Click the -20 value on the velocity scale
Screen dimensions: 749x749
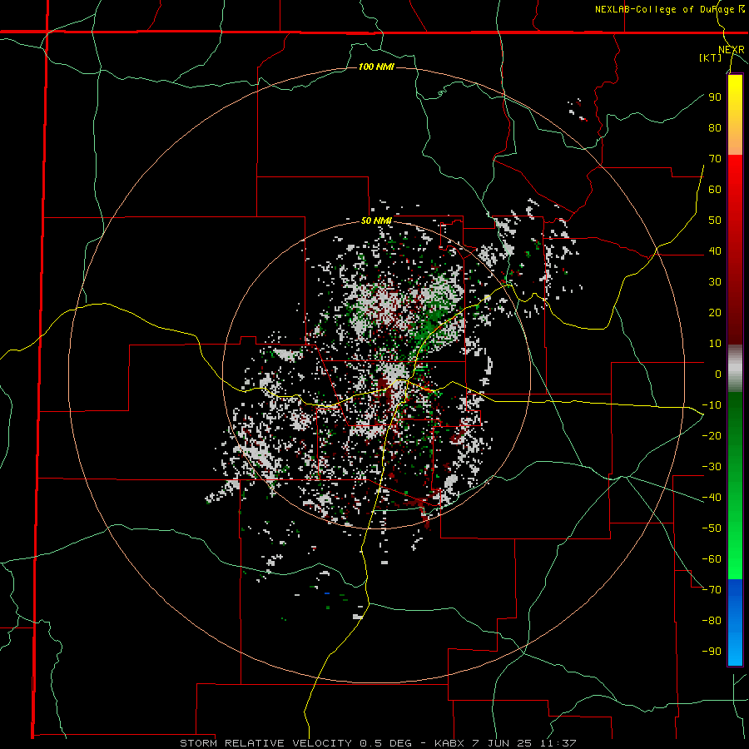click(x=712, y=435)
